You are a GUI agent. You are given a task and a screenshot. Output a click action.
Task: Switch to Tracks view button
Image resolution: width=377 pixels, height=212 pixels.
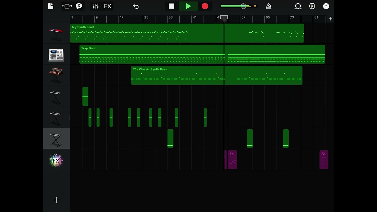[67, 6]
